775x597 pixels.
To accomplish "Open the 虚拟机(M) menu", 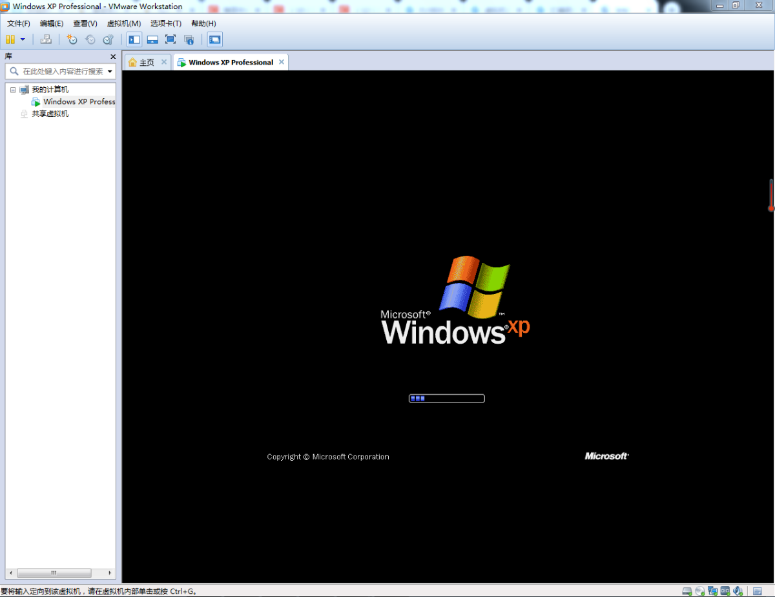I will tap(123, 23).
